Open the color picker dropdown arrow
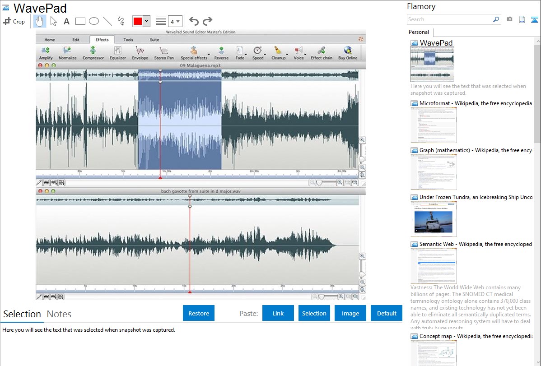Viewport: 541px width, 366px height. tap(146, 21)
